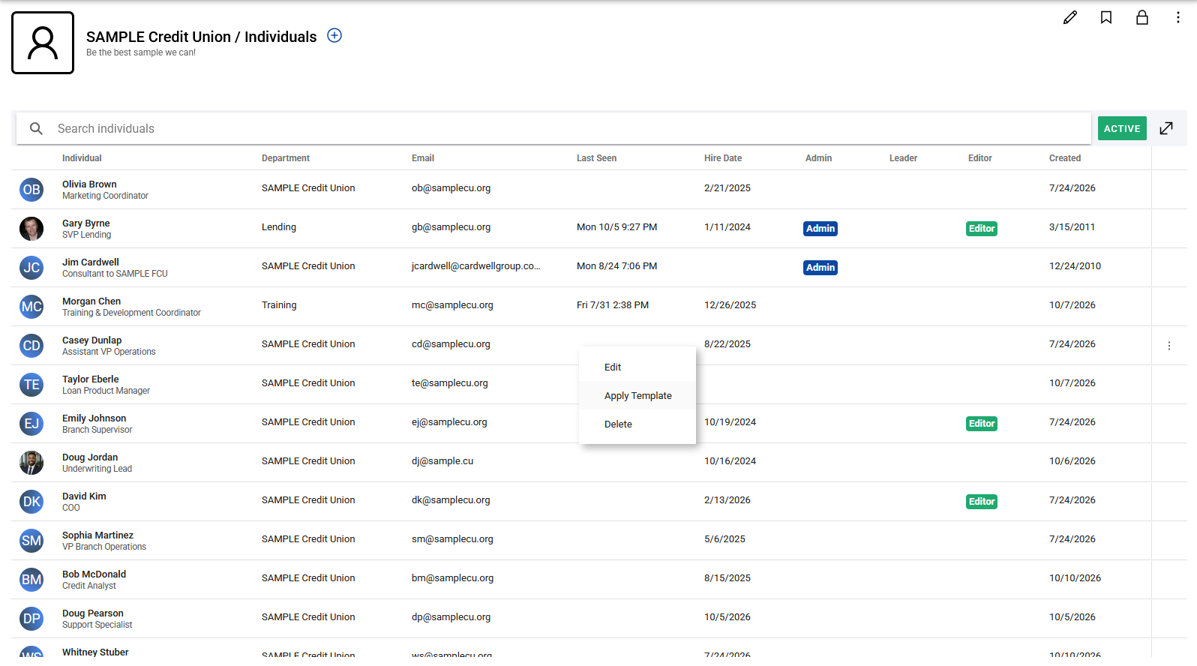Click the edit pencil icon at top
The image size is (1197, 666).
pos(1070,17)
